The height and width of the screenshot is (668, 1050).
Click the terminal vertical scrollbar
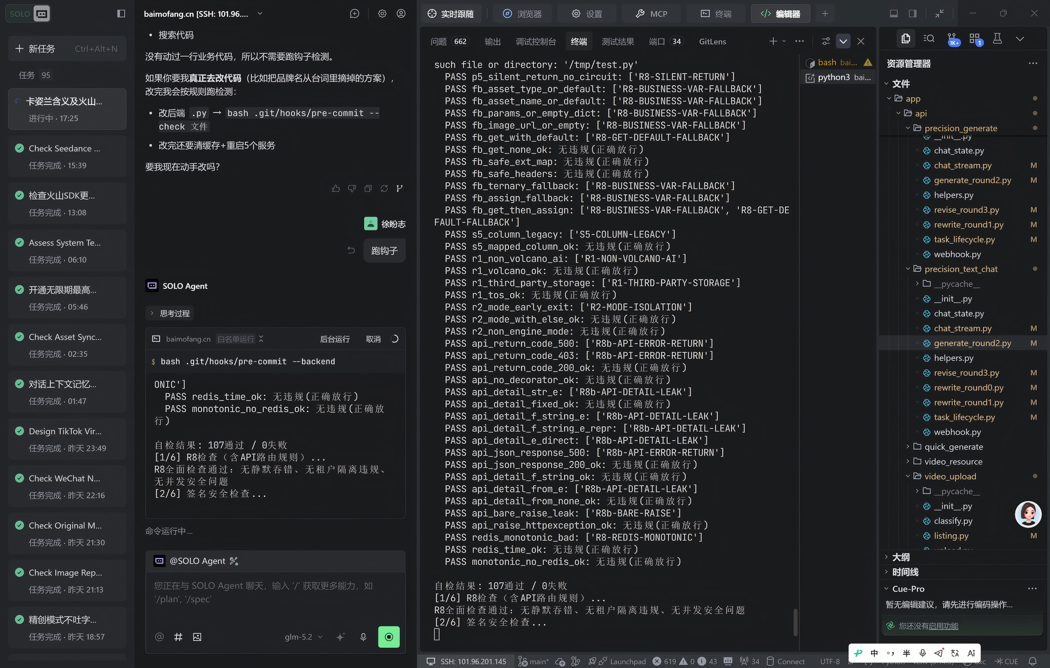click(x=795, y=621)
